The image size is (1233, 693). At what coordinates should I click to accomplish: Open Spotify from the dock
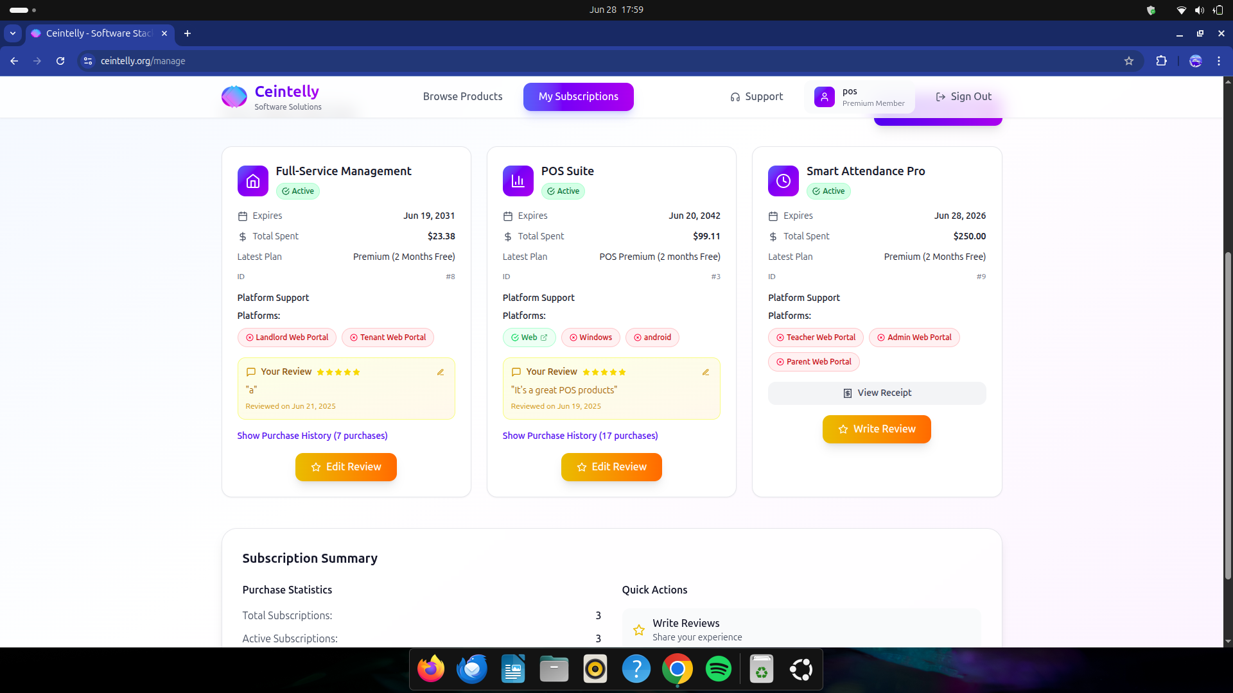[x=718, y=669]
